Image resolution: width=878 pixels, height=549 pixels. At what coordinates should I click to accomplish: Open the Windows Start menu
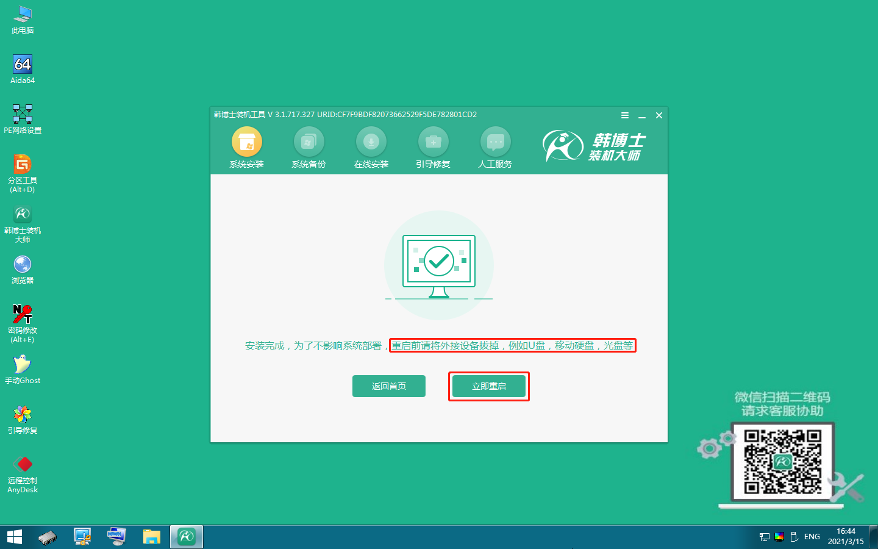pos(13,536)
